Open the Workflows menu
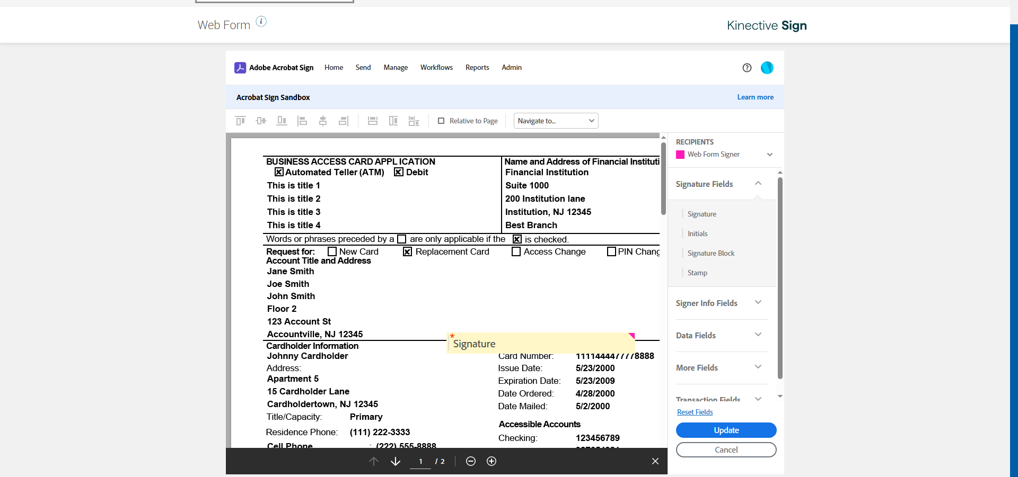 pos(436,67)
